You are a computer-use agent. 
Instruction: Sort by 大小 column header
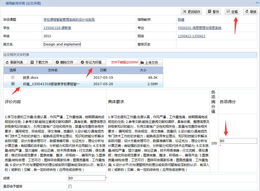[143, 70]
